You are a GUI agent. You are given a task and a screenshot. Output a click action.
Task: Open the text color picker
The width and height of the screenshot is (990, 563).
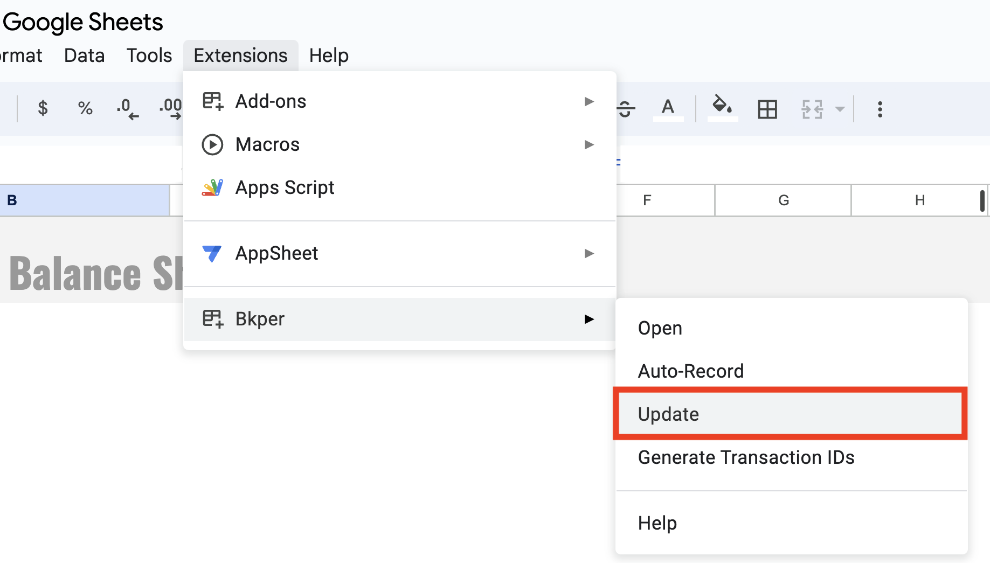(668, 108)
